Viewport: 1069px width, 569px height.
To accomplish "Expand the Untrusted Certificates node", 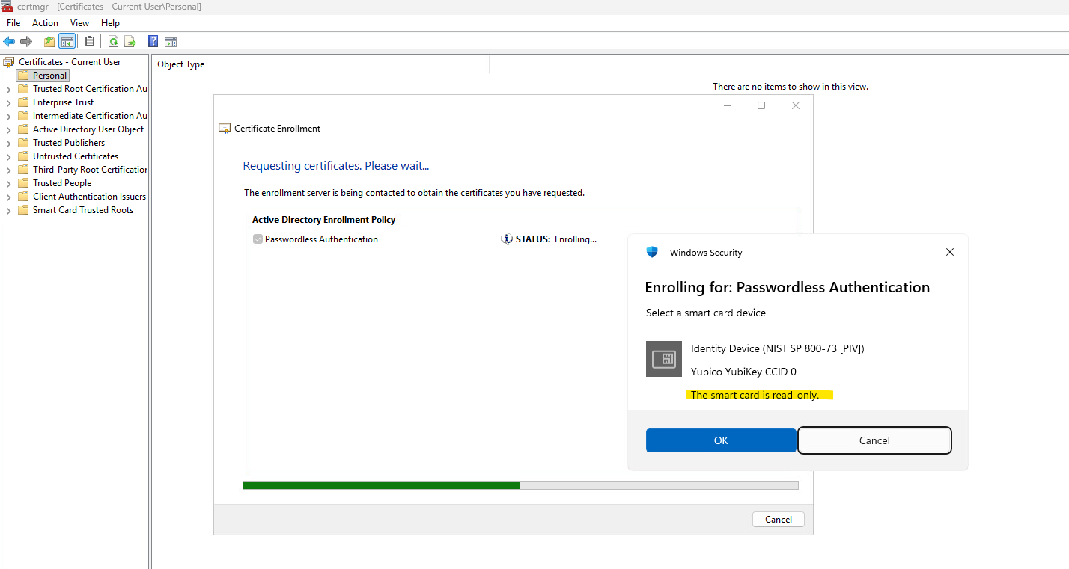I will click(x=9, y=157).
